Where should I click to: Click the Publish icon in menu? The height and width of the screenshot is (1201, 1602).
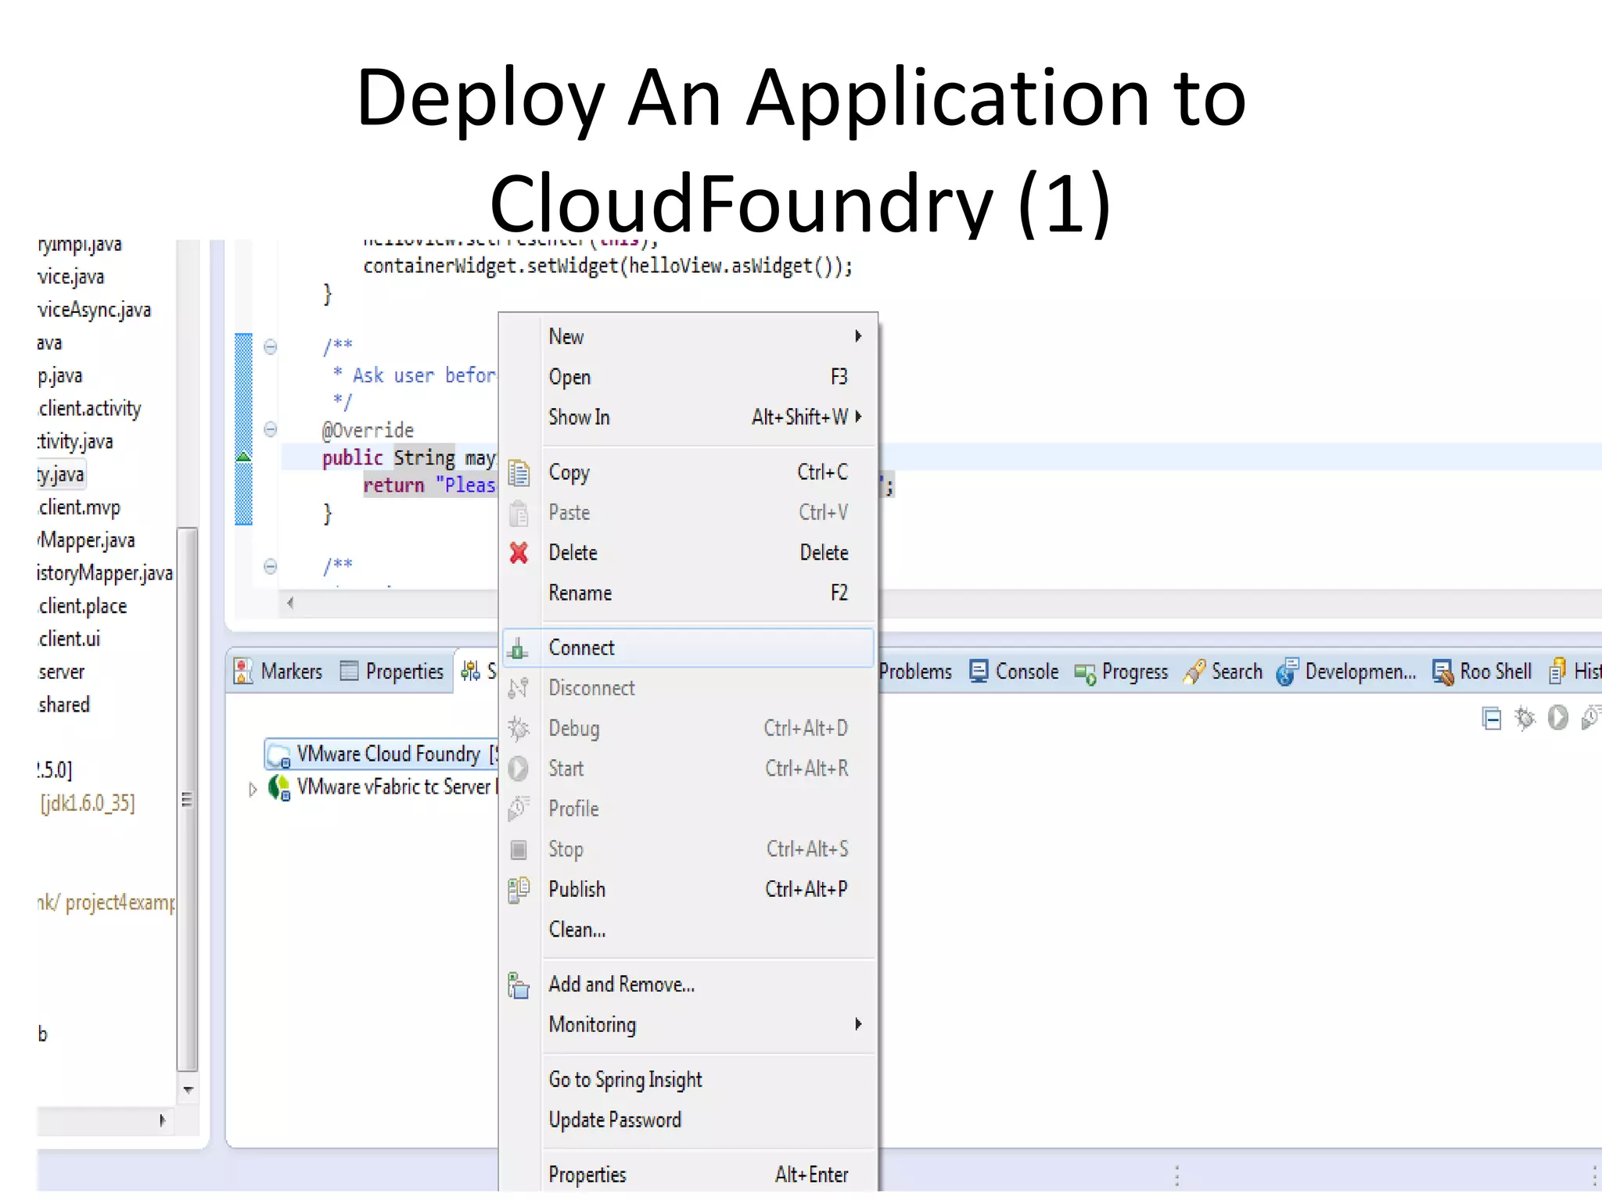[519, 890]
